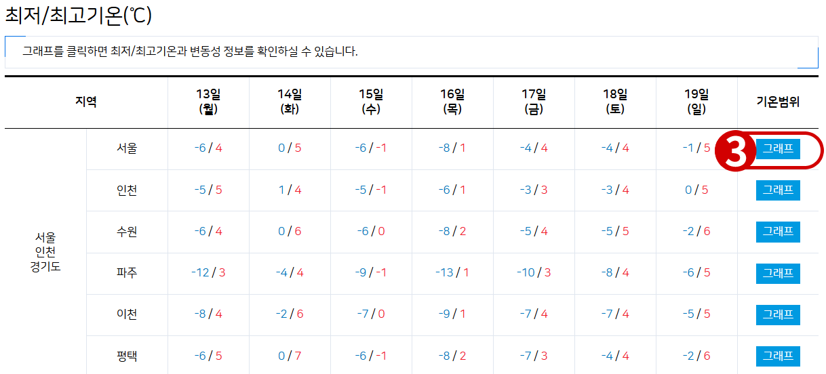This screenshot has width=826, height=374.
Task: Select the 이천 row label
Action: point(127,314)
